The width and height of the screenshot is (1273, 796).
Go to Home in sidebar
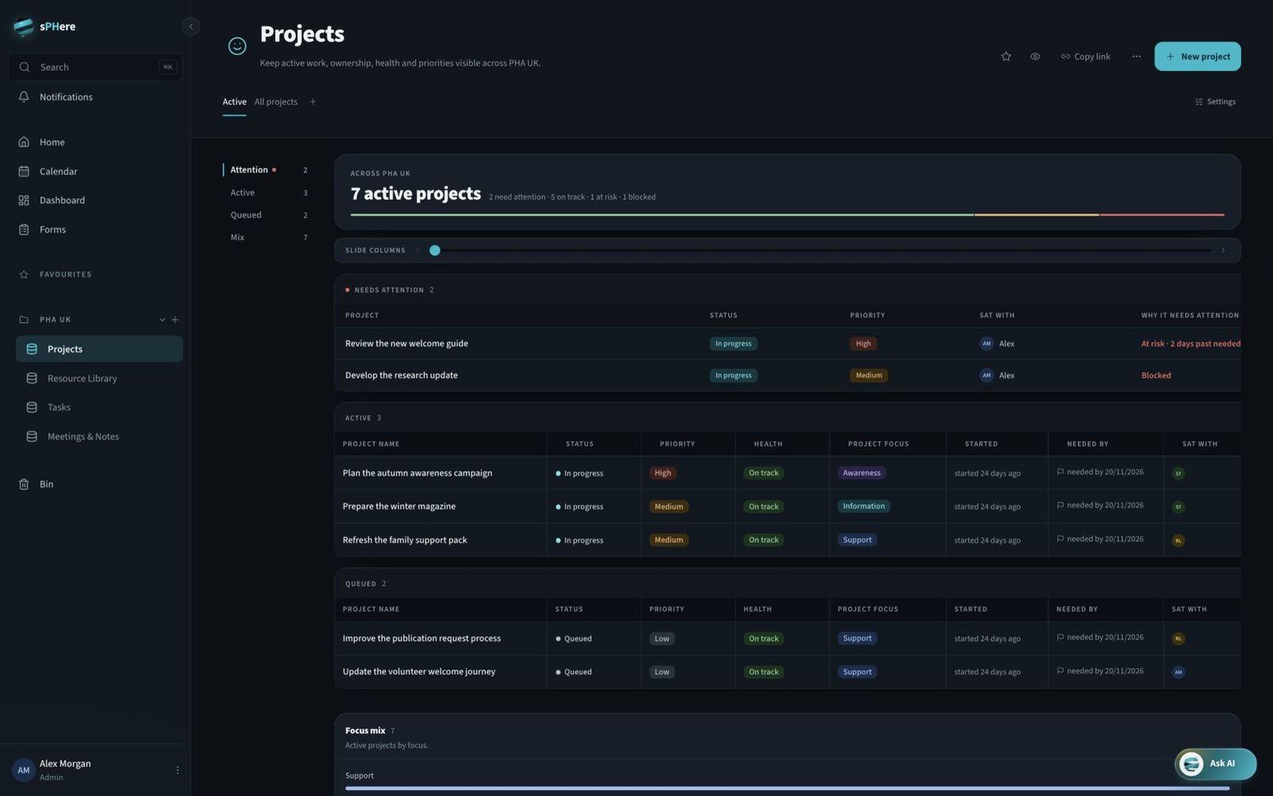coord(95,142)
